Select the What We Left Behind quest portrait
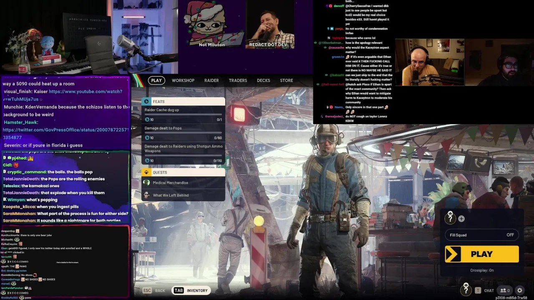534x300 pixels. (146, 195)
